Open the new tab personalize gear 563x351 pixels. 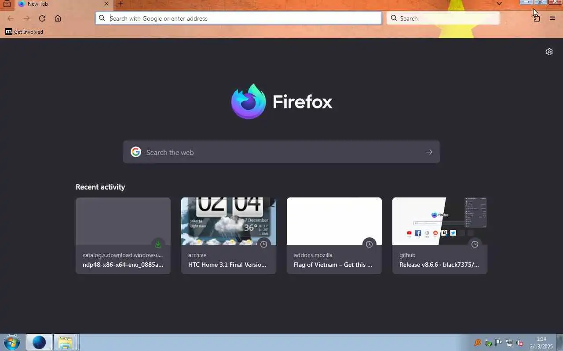click(x=549, y=52)
